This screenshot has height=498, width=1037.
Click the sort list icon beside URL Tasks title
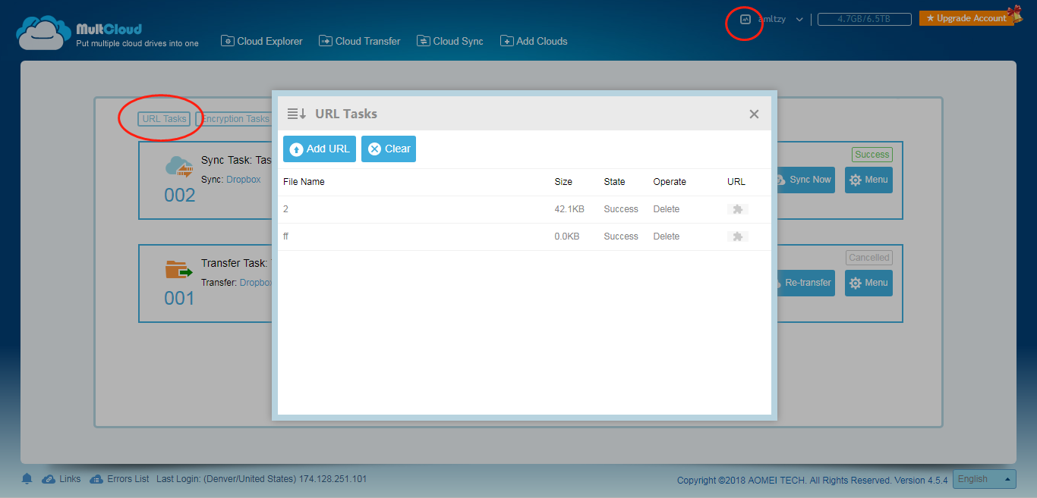click(x=297, y=114)
